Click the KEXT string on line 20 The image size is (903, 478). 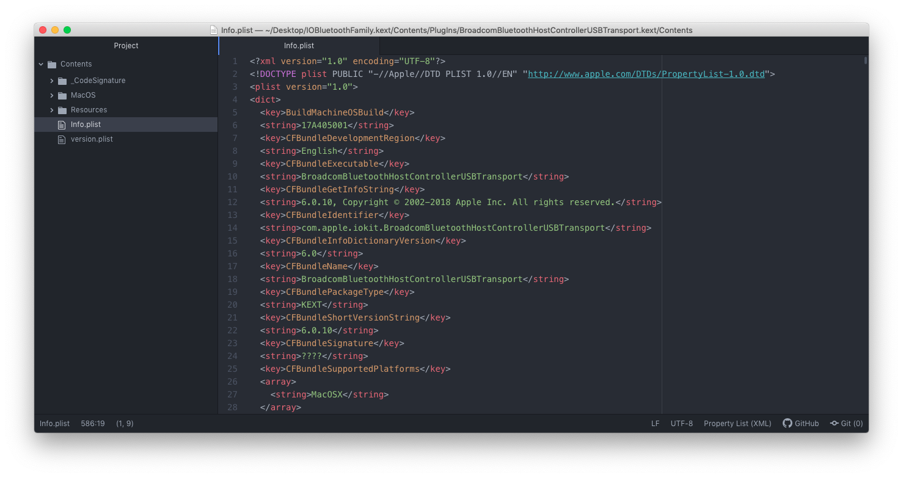tap(312, 305)
